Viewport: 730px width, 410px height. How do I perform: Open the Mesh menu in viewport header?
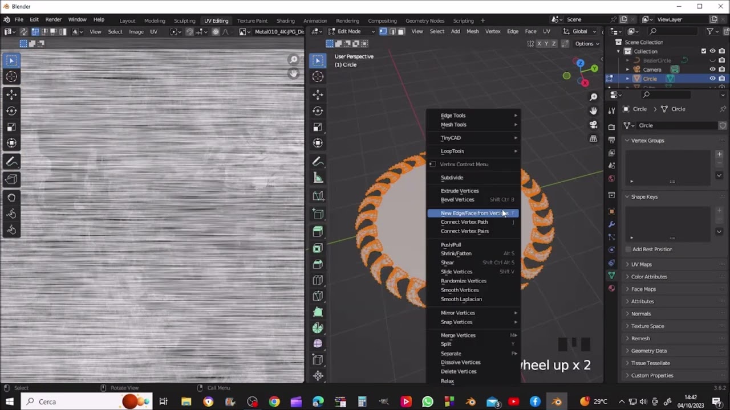click(x=473, y=31)
